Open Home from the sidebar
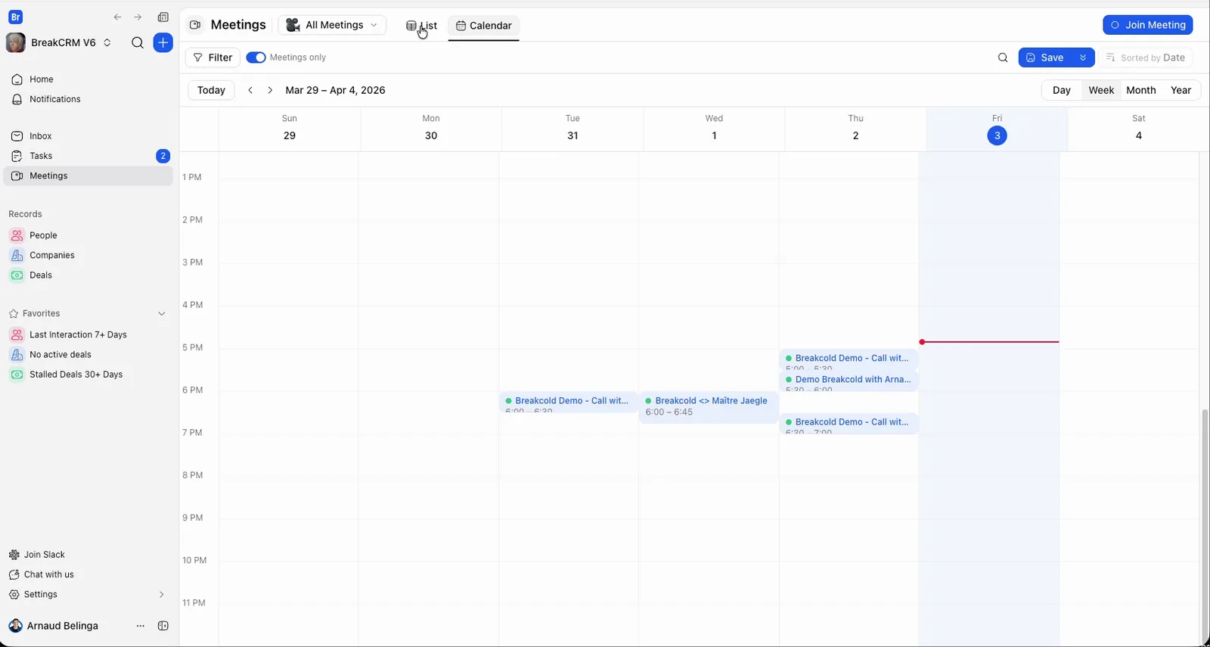1210x647 pixels. pyautogui.click(x=88, y=79)
